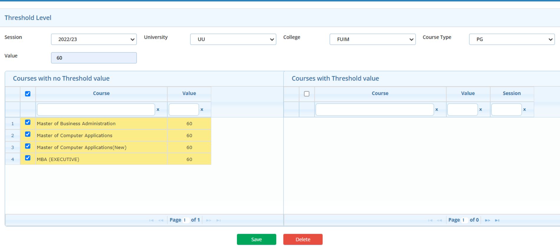Expand the University dropdown
Screen dimensions: 560x250
coord(233,39)
